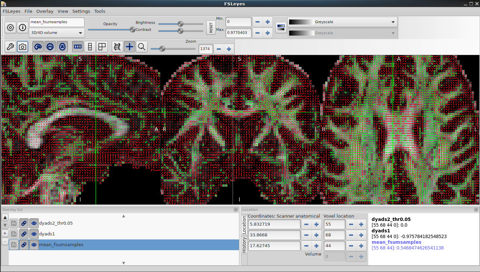
Task: Toggle the coronal canvas view
Action: pyautogui.click(x=50, y=47)
